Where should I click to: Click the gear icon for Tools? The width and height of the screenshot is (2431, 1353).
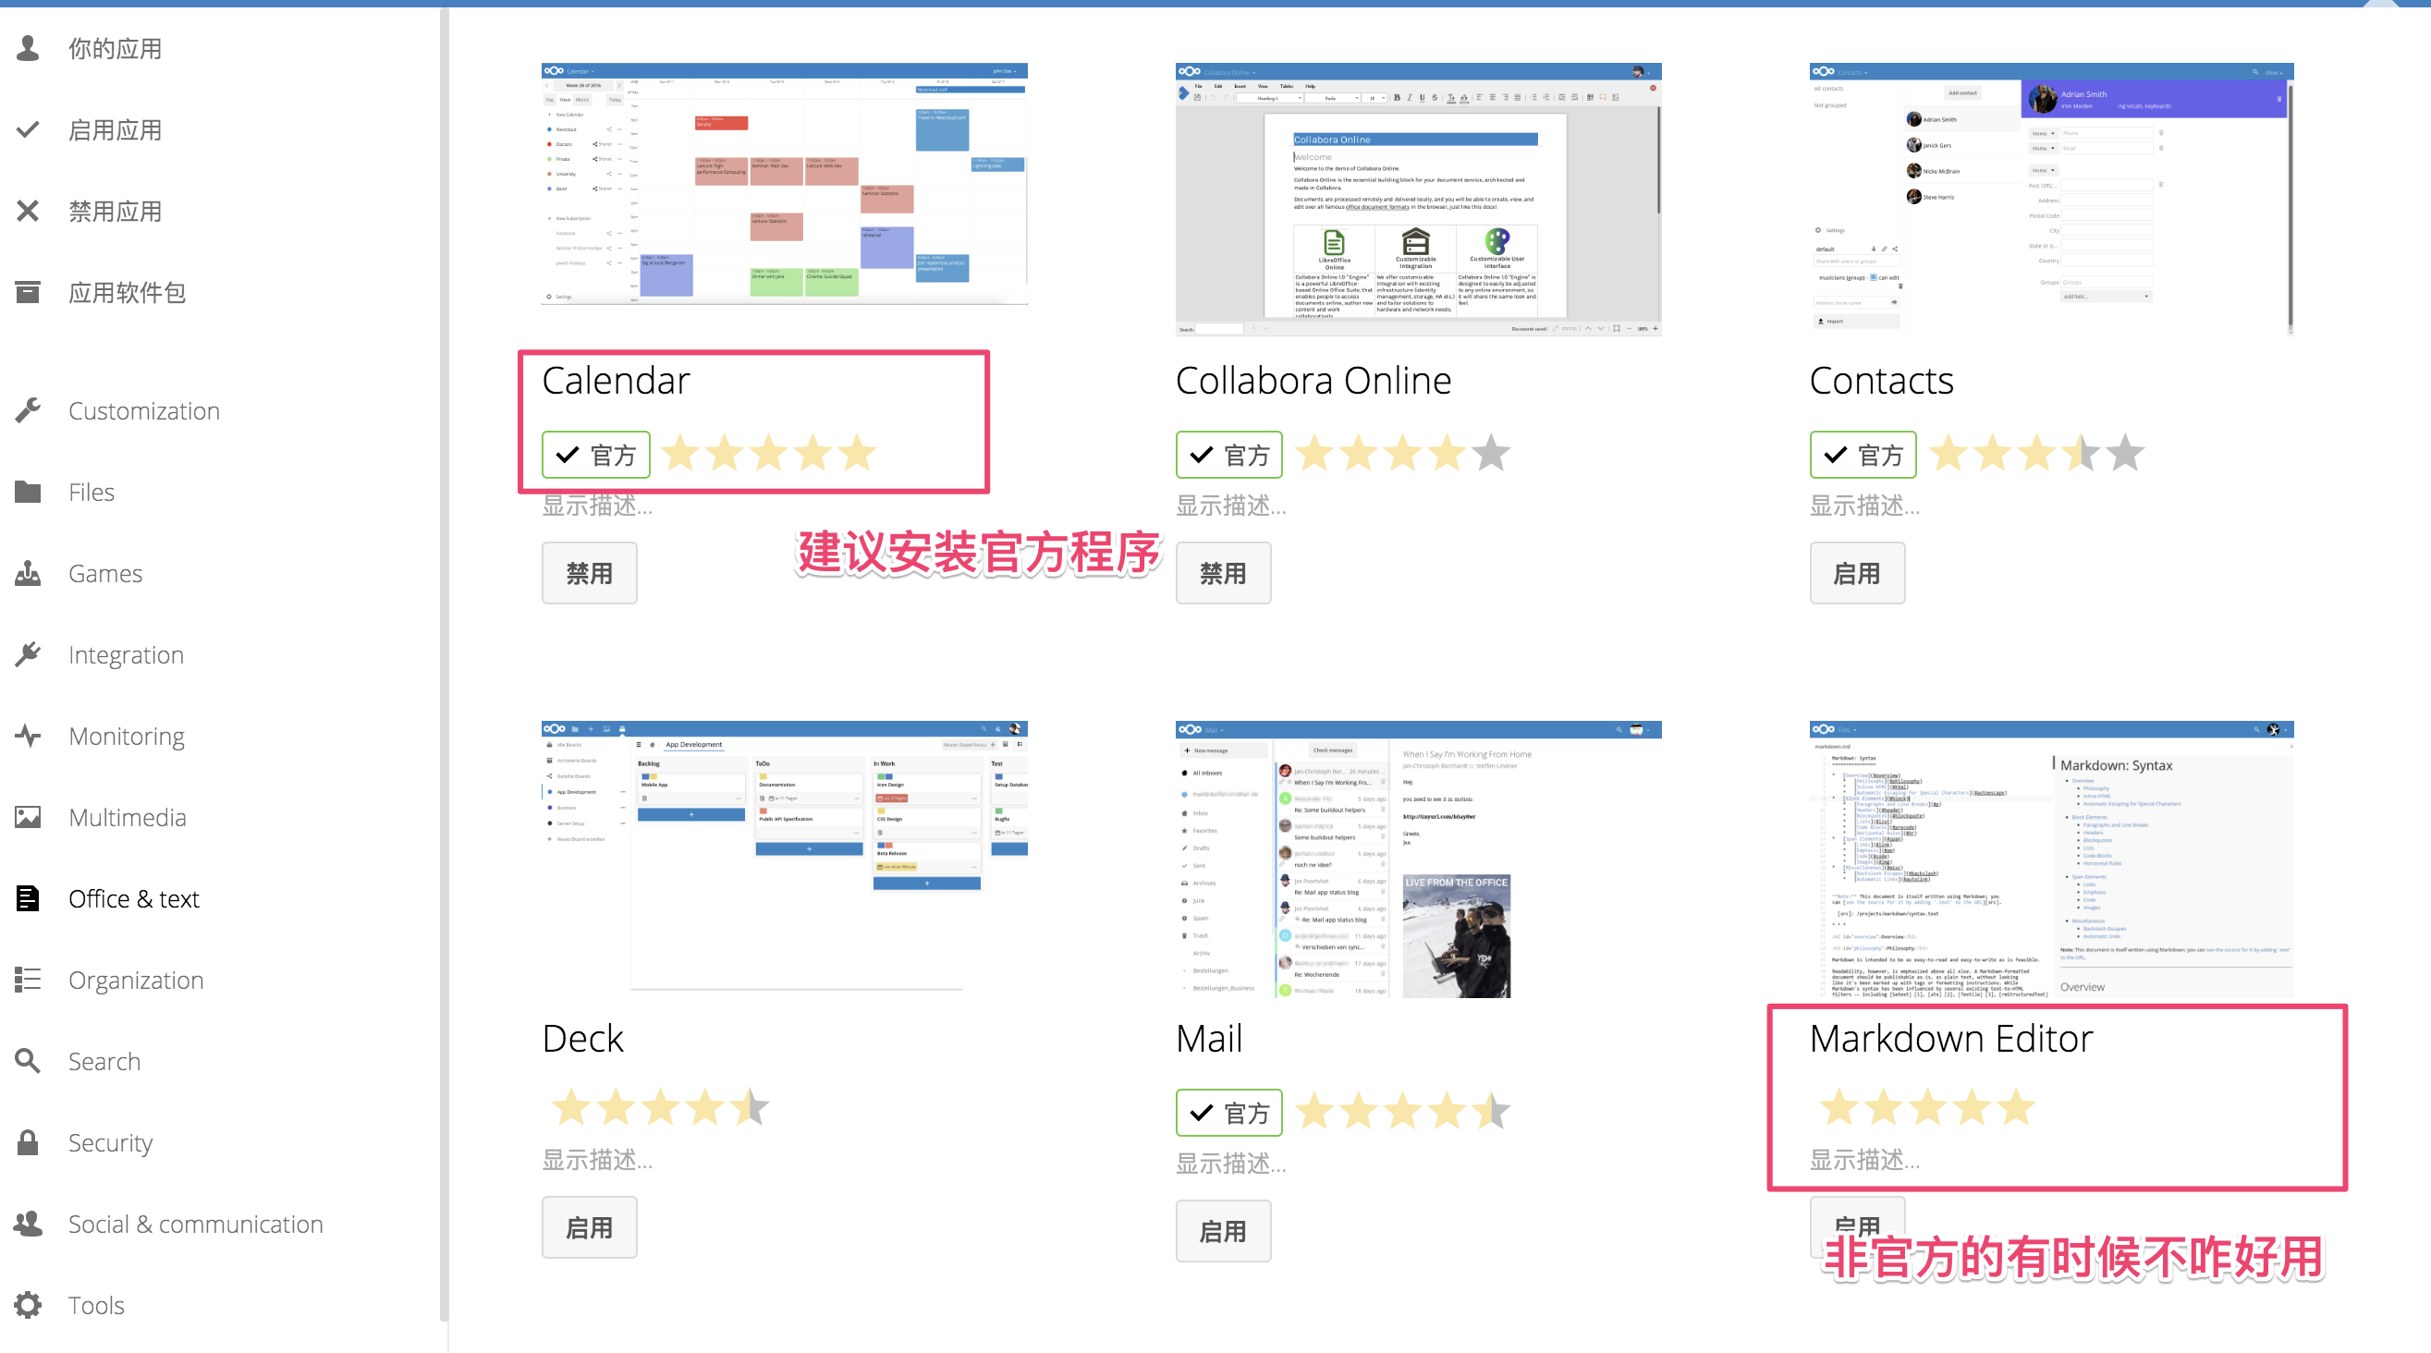point(28,1305)
